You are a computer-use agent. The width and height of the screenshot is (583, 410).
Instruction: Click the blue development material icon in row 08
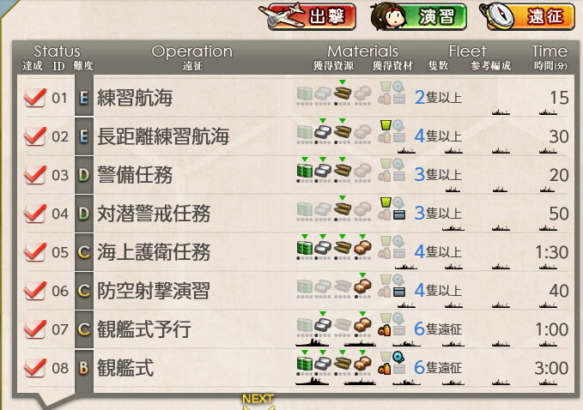click(x=398, y=357)
